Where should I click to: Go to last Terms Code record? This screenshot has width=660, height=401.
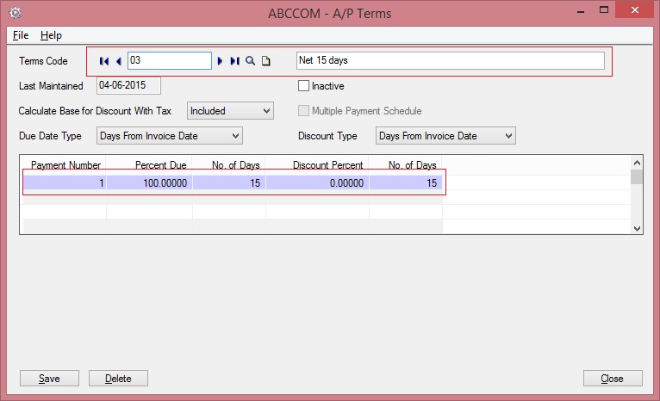(x=234, y=61)
